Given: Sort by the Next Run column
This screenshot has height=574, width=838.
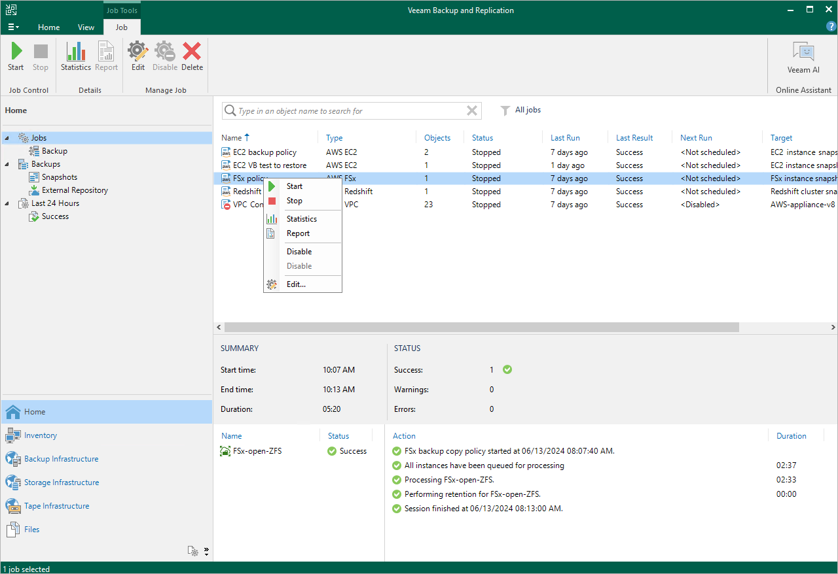Looking at the screenshot, I should [x=696, y=138].
